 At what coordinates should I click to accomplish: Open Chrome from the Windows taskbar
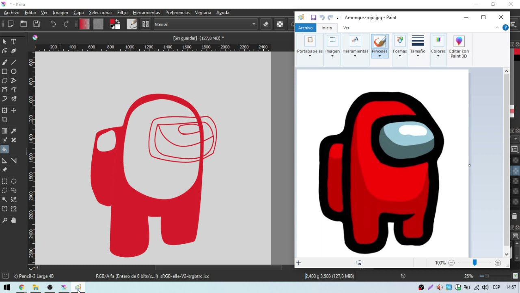[x=22, y=287]
